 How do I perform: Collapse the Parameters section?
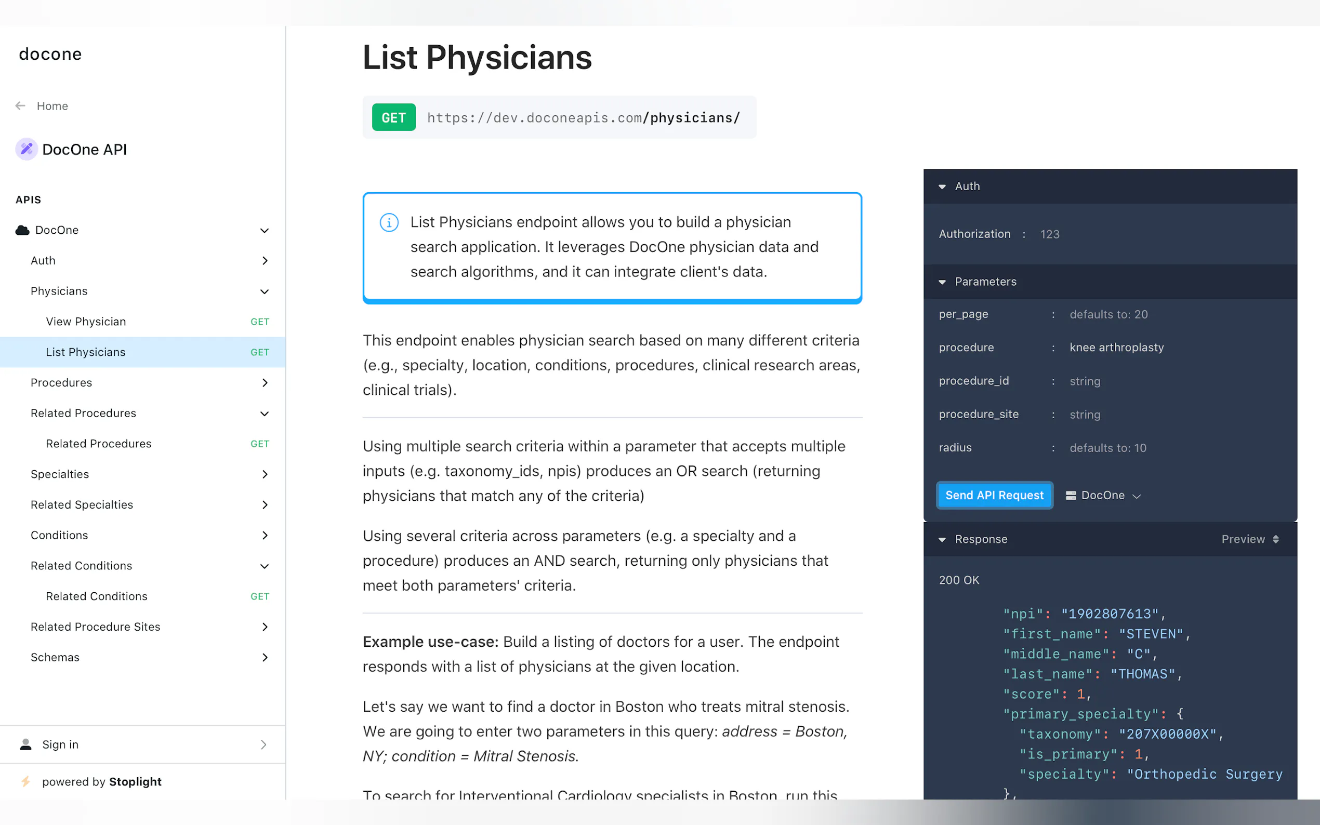click(942, 282)
